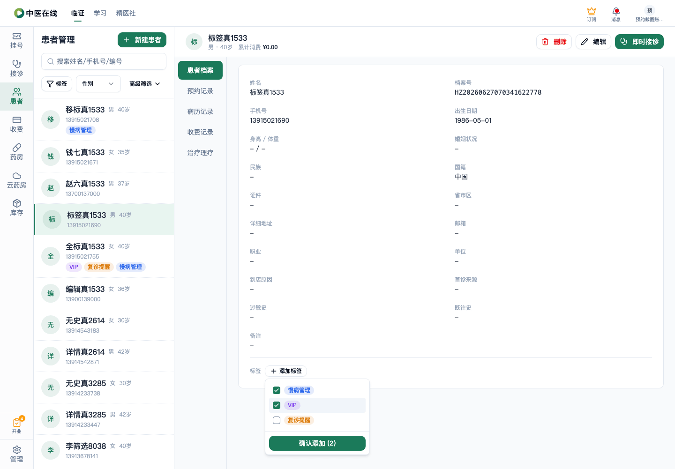Open the 病历记录 tab
The image size is (675, 469).
[200, 112]
